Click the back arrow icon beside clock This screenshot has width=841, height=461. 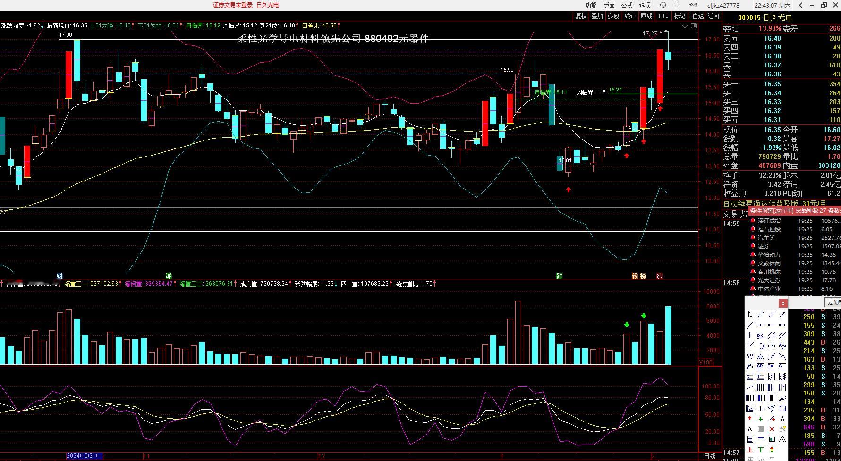pos(801,5)
